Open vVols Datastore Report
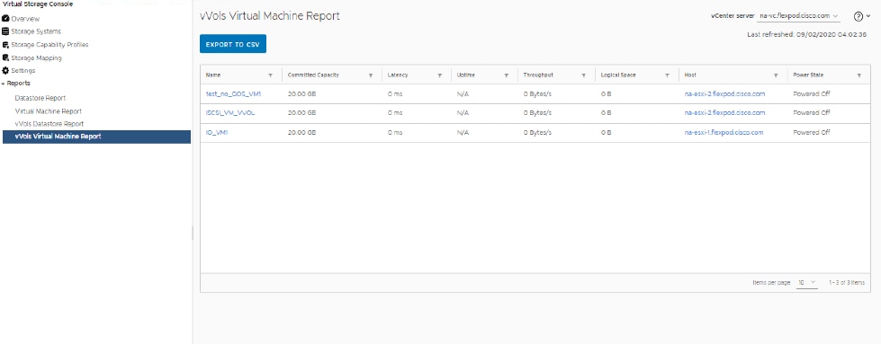The height and width of the screenshot is (344, 881). [49, 123]
